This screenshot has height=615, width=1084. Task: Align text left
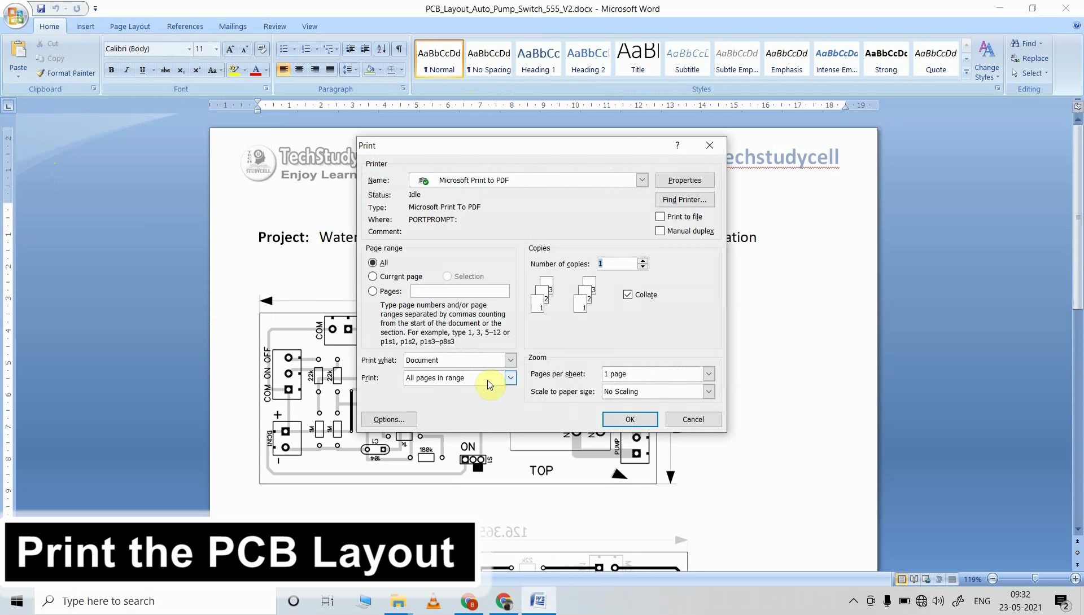tap(283, 69)
